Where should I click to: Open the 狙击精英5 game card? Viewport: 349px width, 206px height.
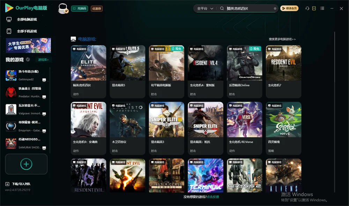[127, 71]
